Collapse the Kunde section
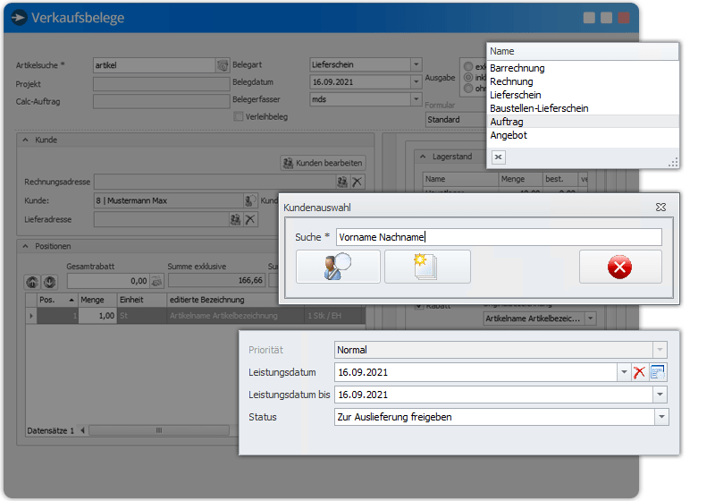 point(26,140)
